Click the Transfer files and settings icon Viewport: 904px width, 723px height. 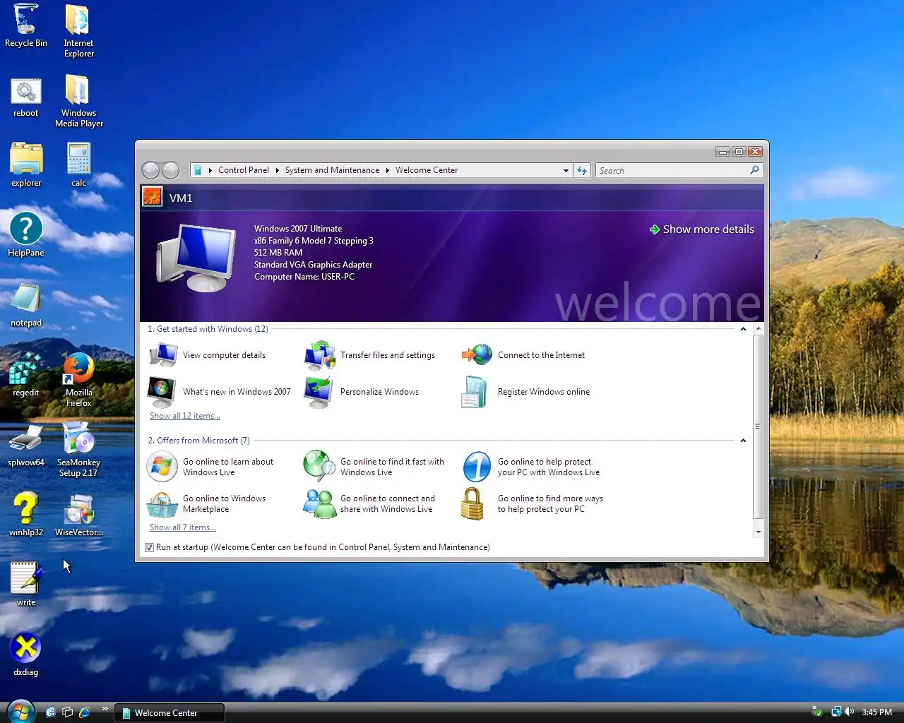[320, 355]
